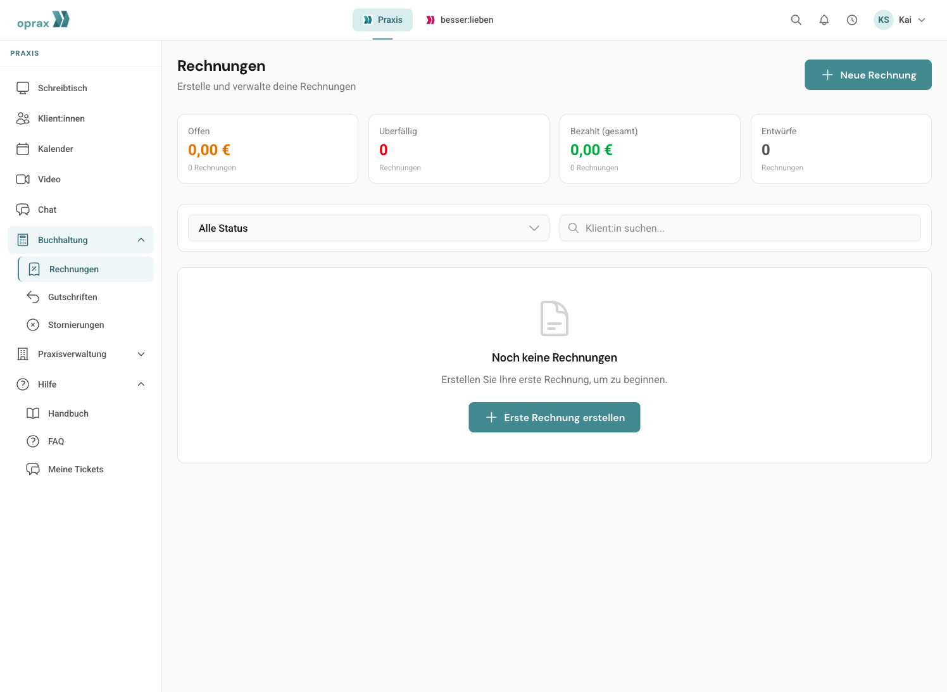This screenshot has height=692, width=947.
Task: Click the KS user avatar
Action: point(884,20)
